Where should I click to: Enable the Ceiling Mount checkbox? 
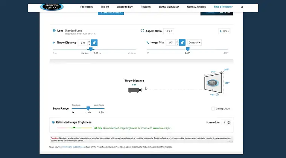pyautogui.click(x=213, y=109)
